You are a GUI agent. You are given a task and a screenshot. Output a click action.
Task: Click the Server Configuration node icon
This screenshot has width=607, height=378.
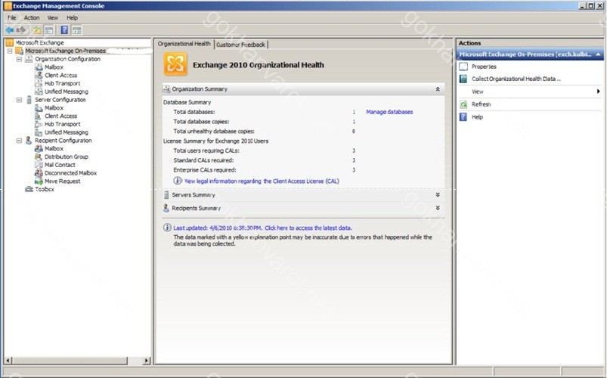[29, 100]
